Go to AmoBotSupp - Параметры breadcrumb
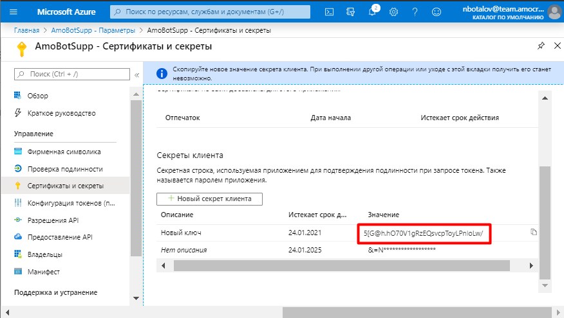 (93, 30)
